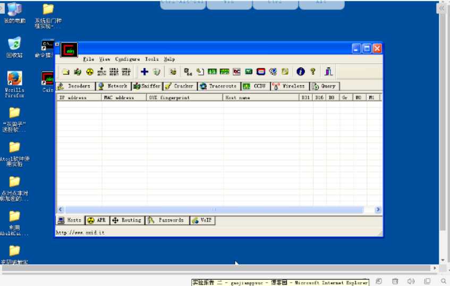
Task: Select the APR bottom tab
Action: coord(97,220)
